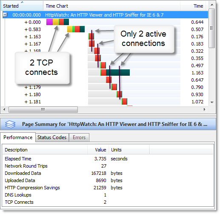
Task: Click the time value 0.176
Action: coord(197,37)
